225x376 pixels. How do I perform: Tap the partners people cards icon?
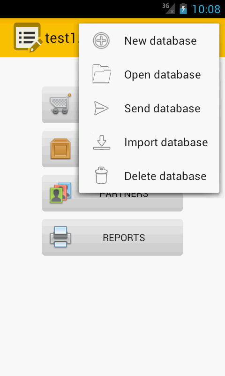(60, 193)
